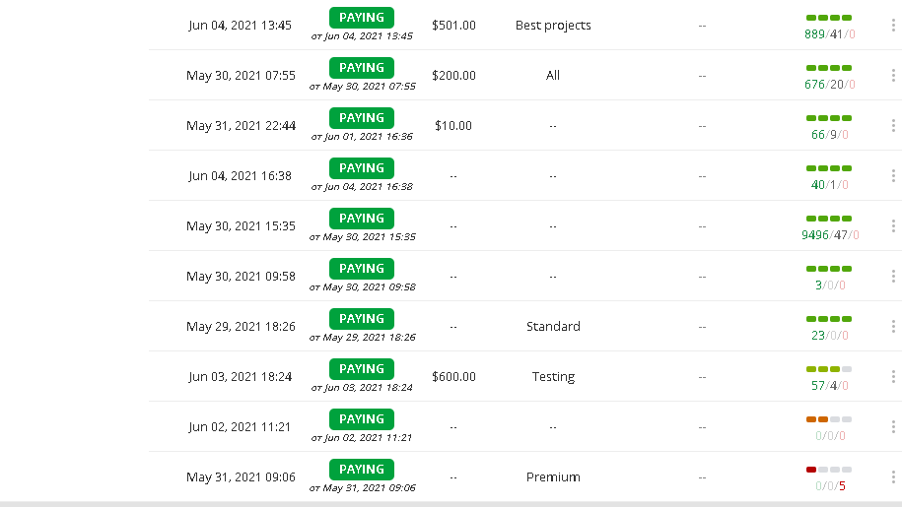
Task: Open kebab menu for $600.00 Testing row
Action: 893,377
